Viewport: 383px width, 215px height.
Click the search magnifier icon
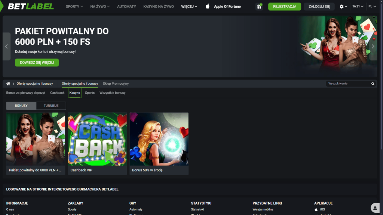tap(373, 84)
